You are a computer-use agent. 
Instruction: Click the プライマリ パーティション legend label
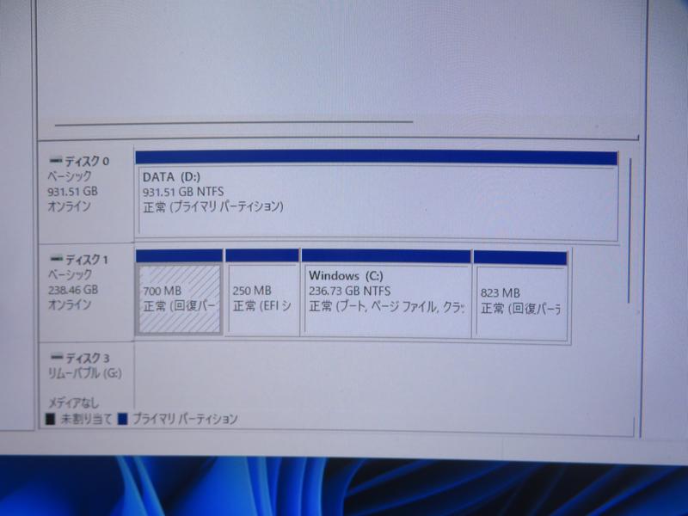[185, 419]
